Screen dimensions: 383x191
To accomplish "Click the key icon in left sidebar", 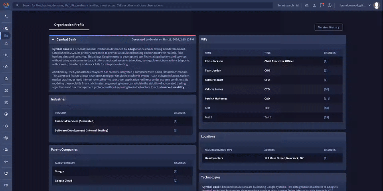I will coord(6,161).
